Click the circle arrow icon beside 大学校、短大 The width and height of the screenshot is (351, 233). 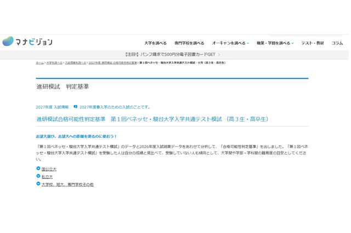(38, 184)
